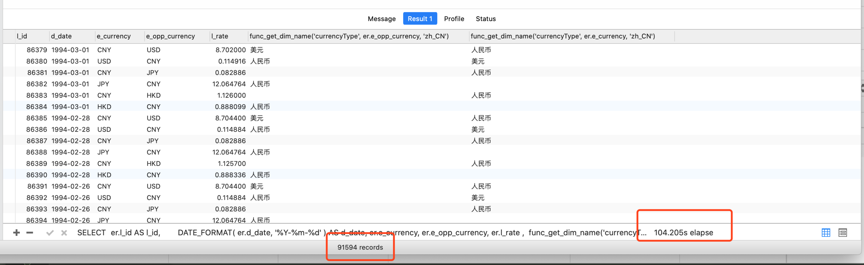Open the Status tab

coord(486,19)
